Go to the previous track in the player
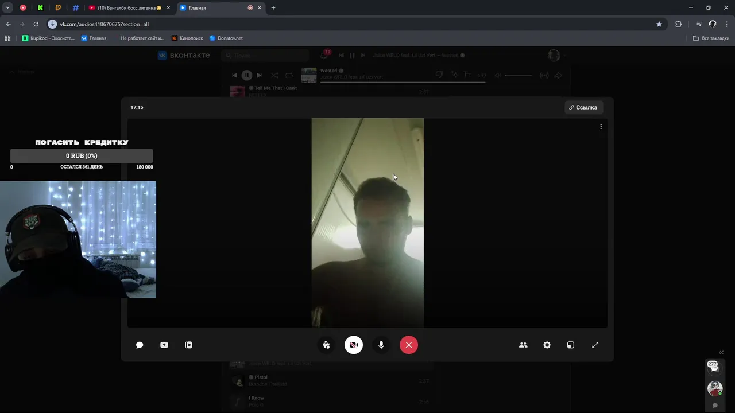The height and width of the screenshot is (413, 735). click(234, 75)
